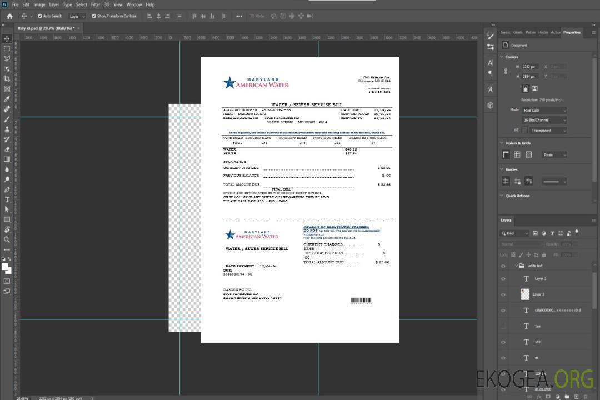Select the Zoom magnifier tool

[7, 239]
